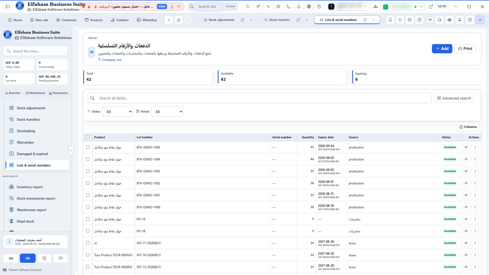
Task: Open the language globe icon
Action: point(309,7)
